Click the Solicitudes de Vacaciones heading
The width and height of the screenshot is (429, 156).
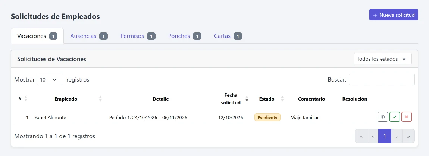[52, 59]
